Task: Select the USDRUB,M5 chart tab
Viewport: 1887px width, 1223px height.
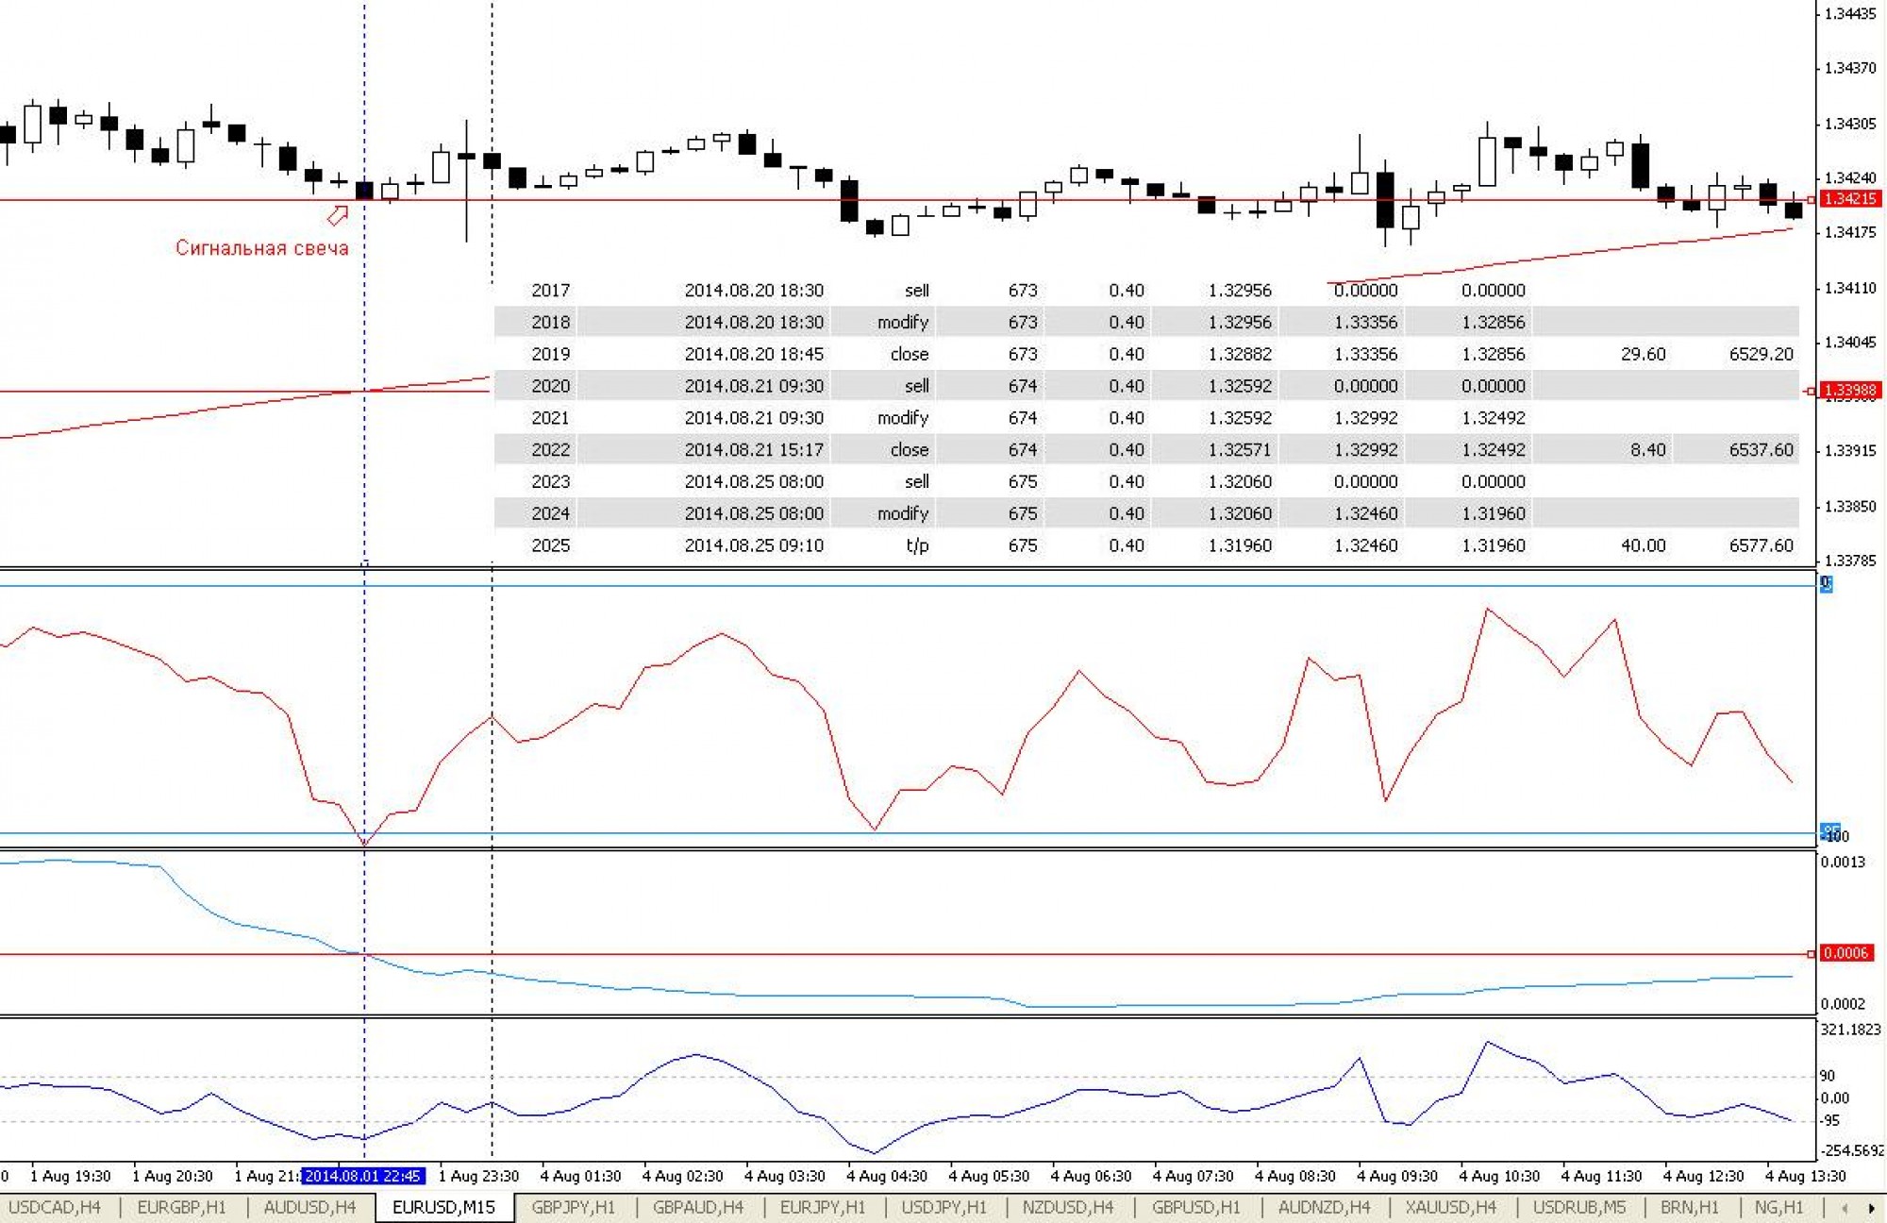Action: (x=1578, y=1208)
